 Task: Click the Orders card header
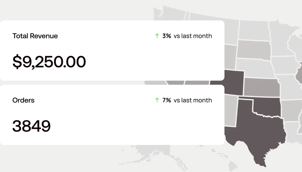tap(23, 100)
